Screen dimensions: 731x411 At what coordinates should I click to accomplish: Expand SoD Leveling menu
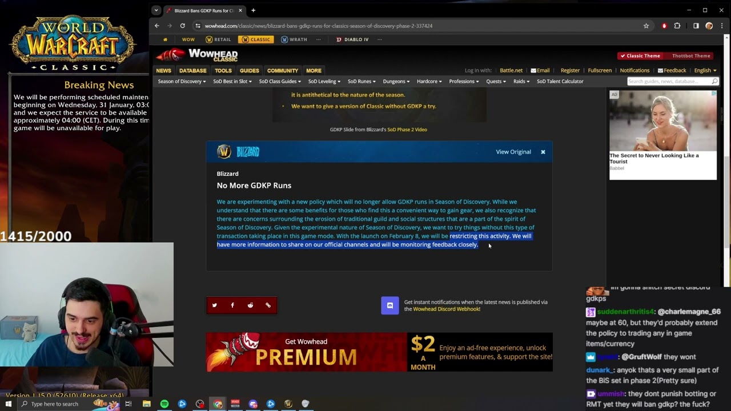[x=324, y=81]
